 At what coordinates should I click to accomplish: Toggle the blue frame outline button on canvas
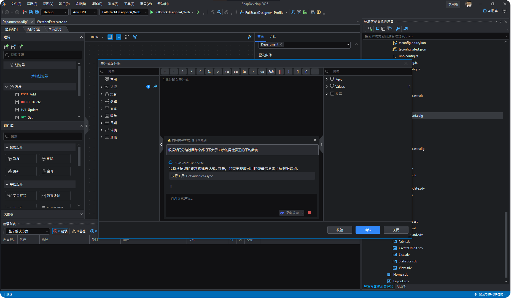pyautogui.click(x=119, y=37)
